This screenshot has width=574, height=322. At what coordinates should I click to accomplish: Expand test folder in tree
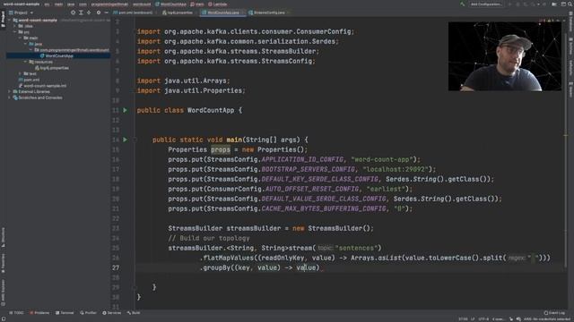click(x=20, y=73)
